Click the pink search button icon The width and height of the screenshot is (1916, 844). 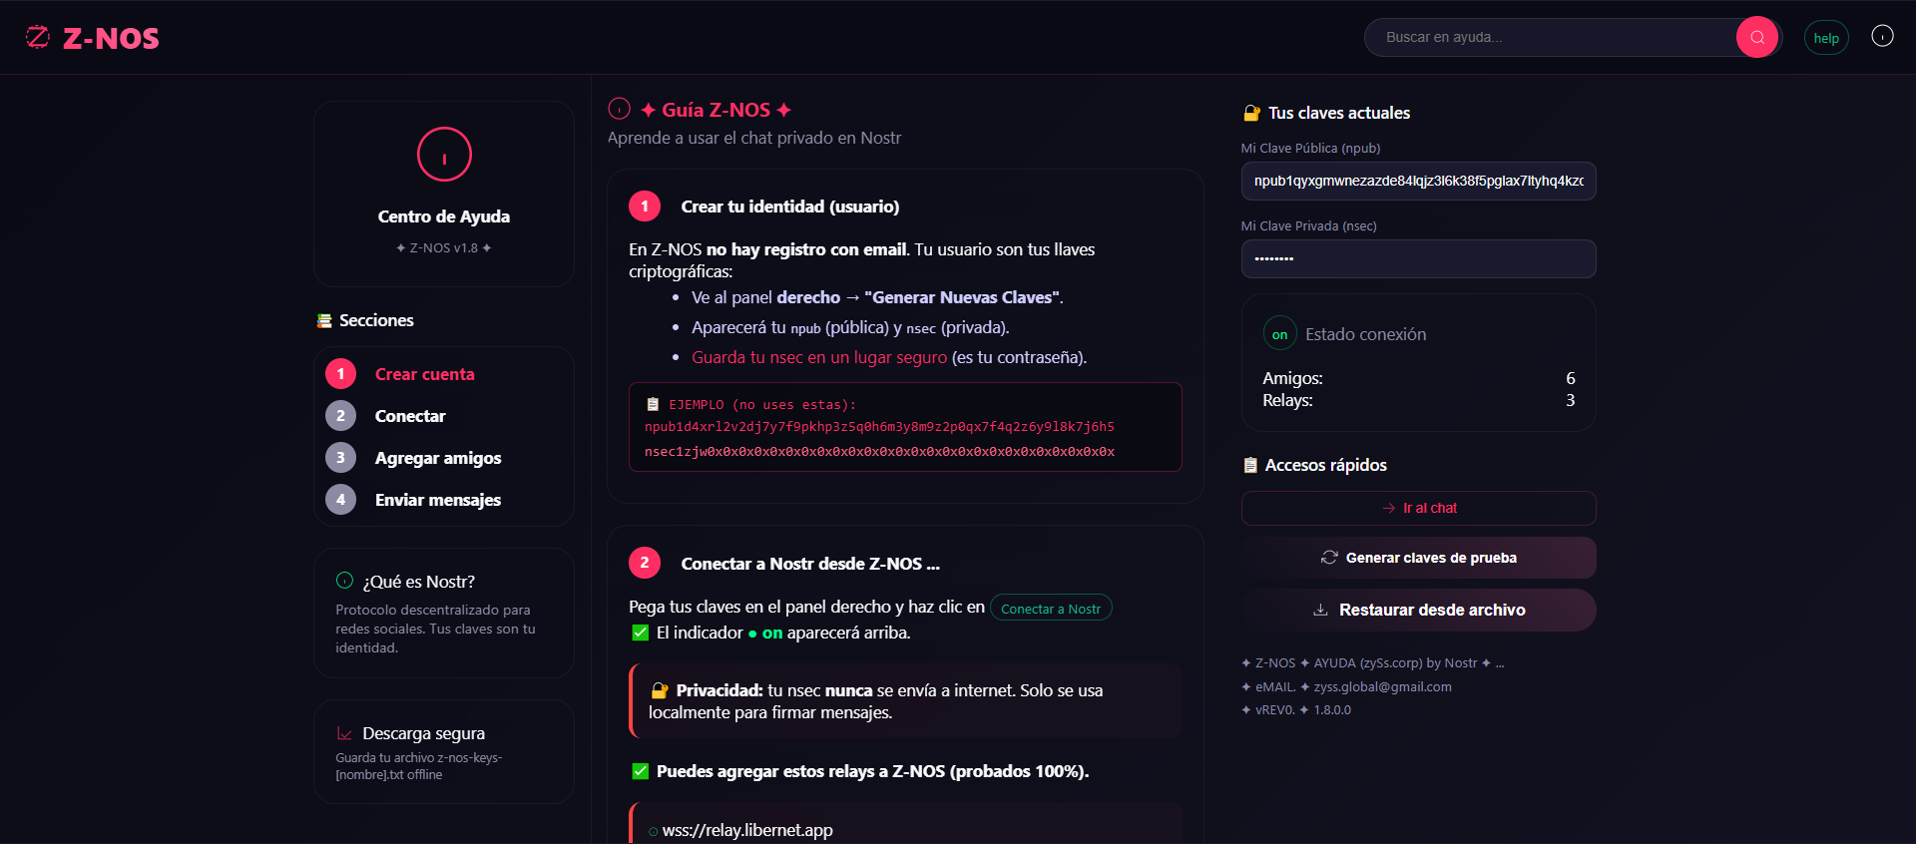click(x=1757, y=37)
